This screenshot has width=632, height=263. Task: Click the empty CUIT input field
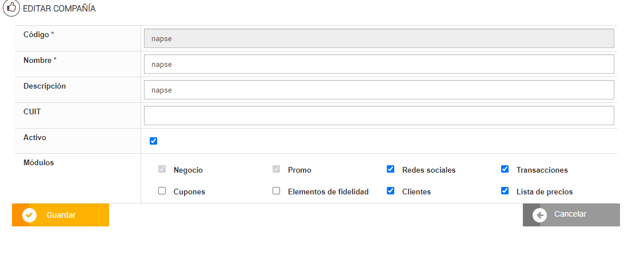pos(379,115)
